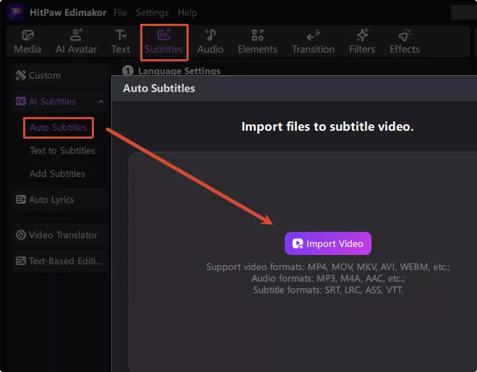Click the Video Translator icon
This screenshot has width=477, height=372.
[21, 235]
